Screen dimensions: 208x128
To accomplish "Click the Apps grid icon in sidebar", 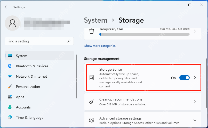I will 10,97.
